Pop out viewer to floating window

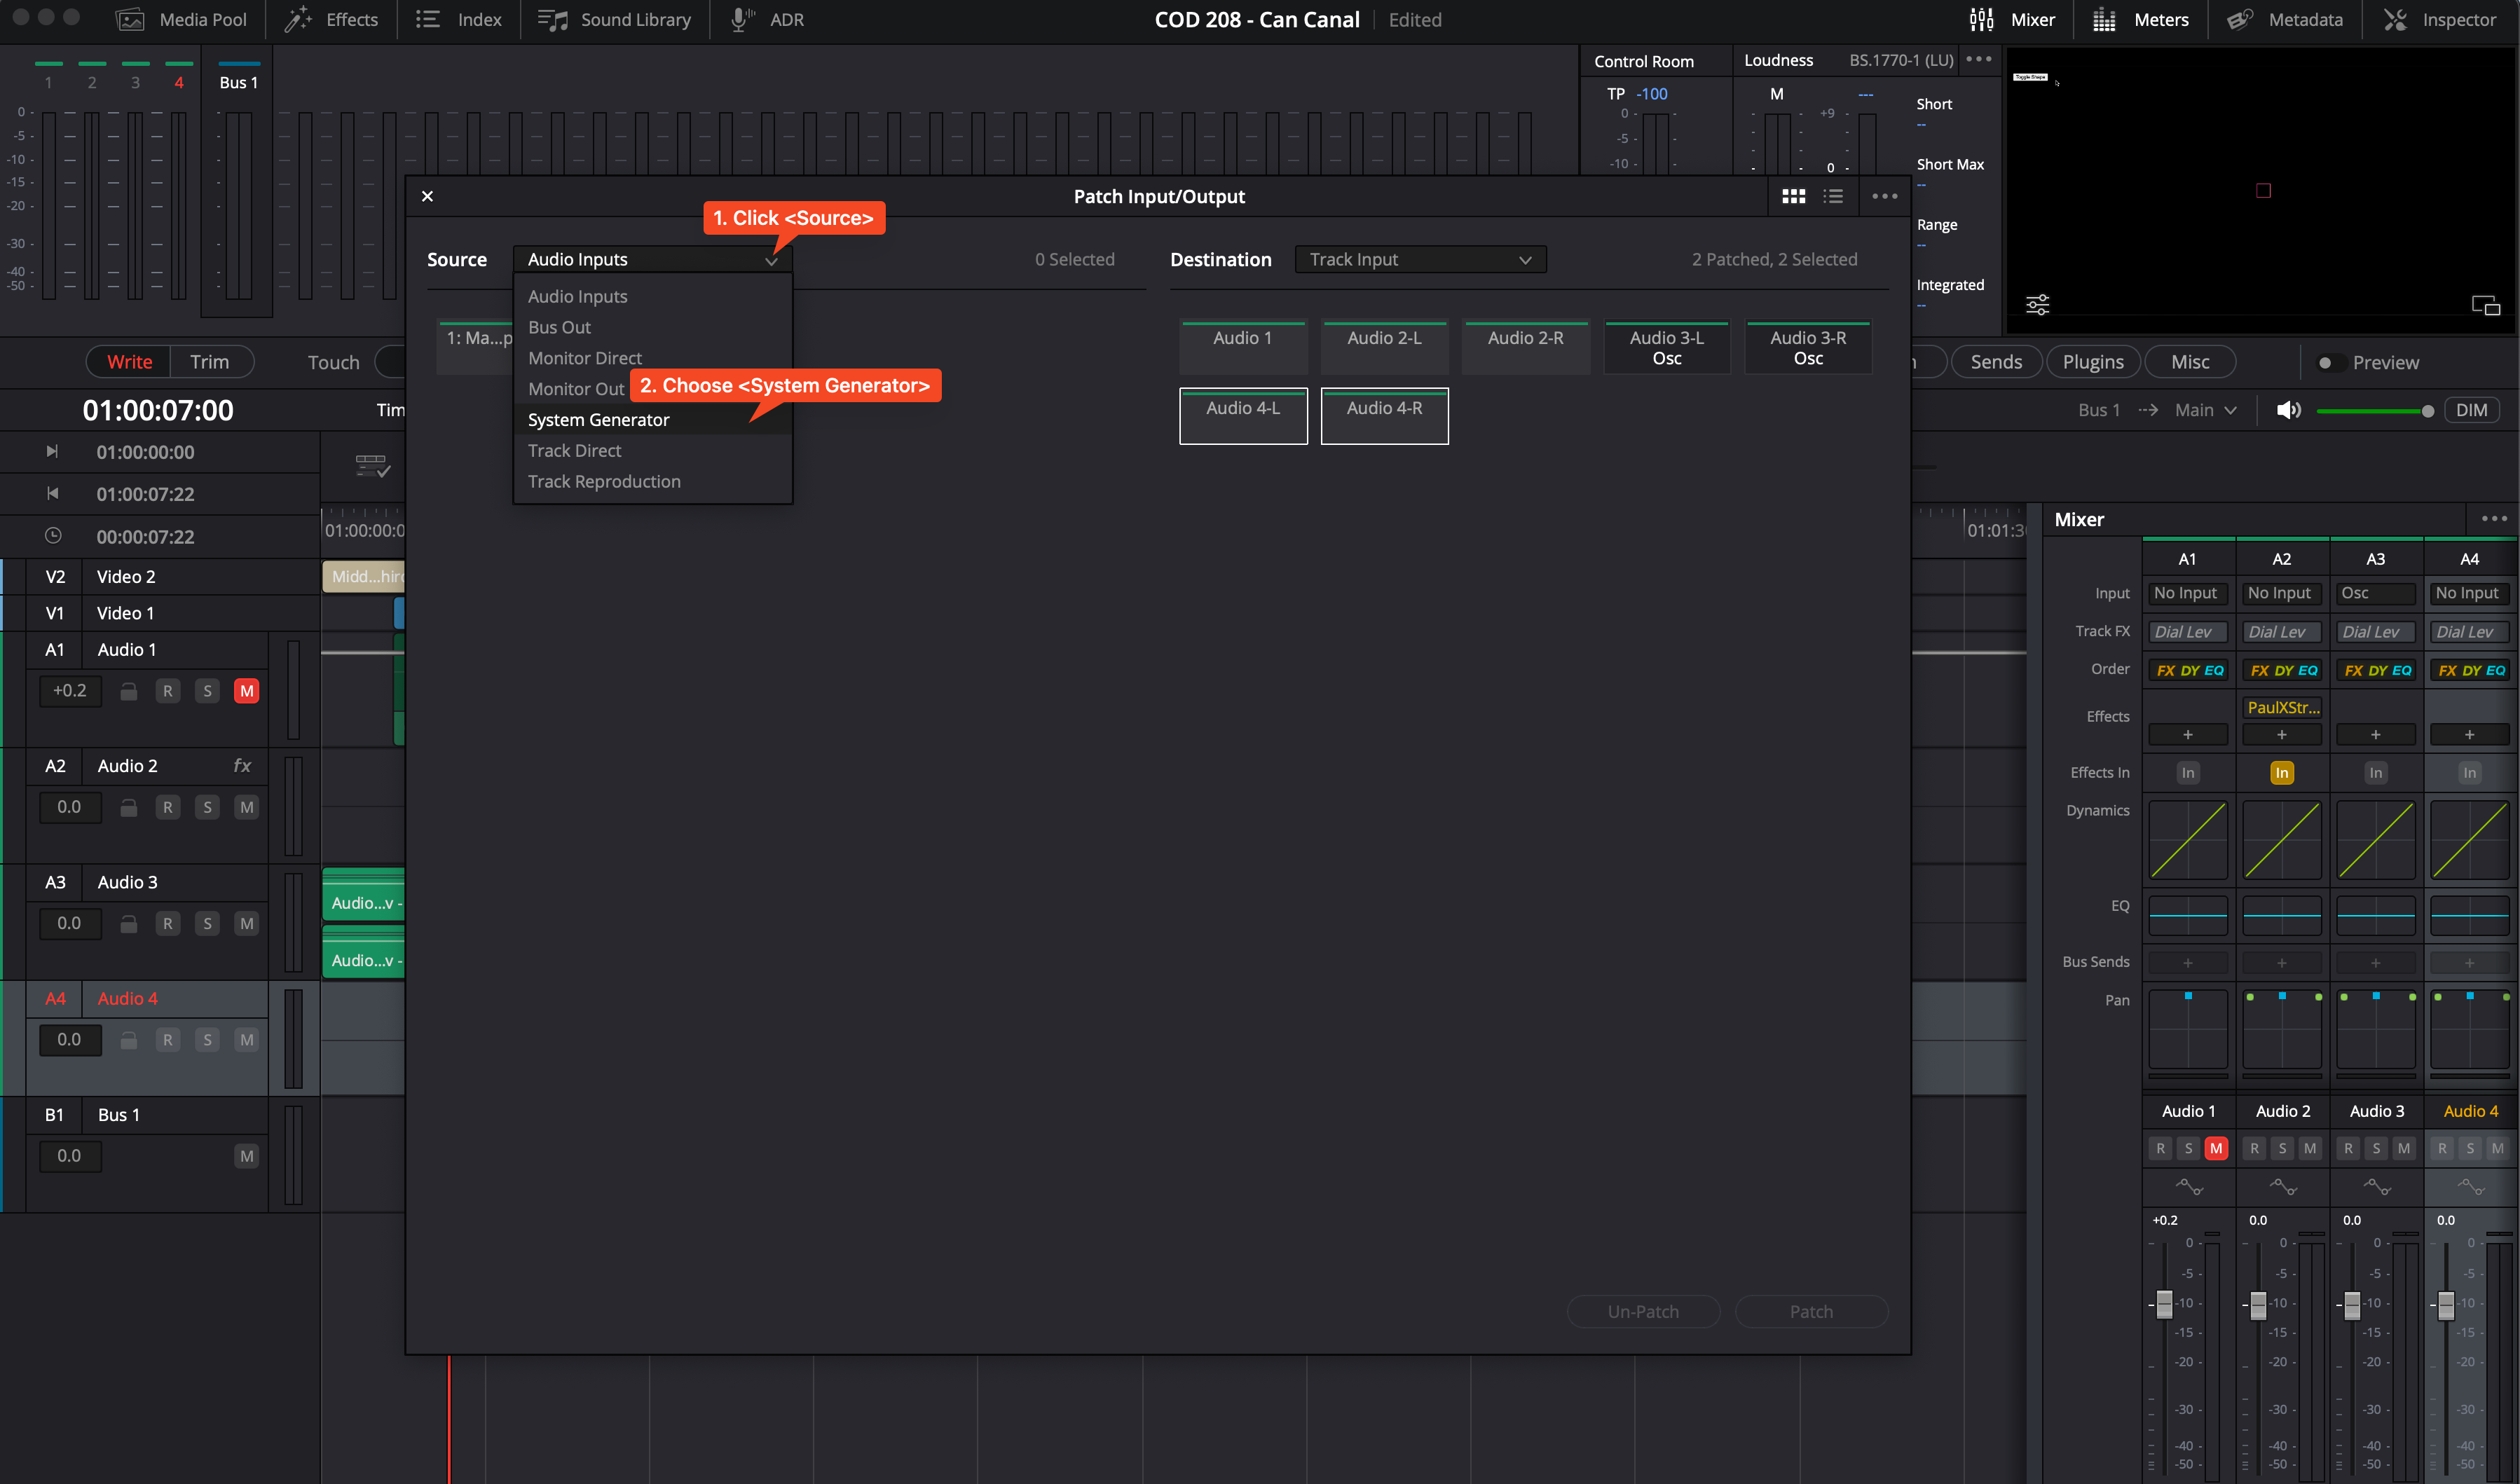coord(2485,305)
